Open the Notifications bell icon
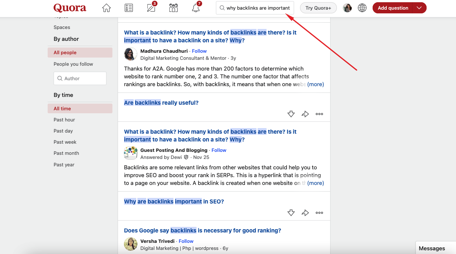 click(196, 8)
